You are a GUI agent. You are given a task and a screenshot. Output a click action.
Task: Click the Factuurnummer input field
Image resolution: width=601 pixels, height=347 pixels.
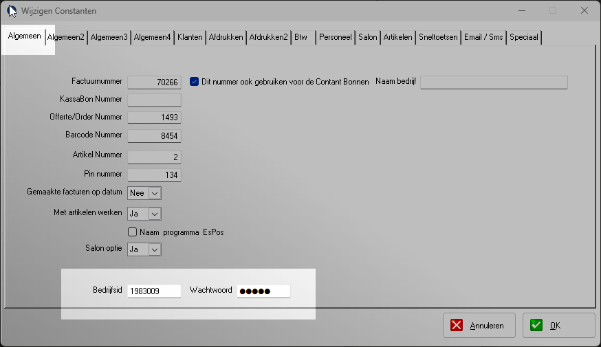(x=154, y=82)
